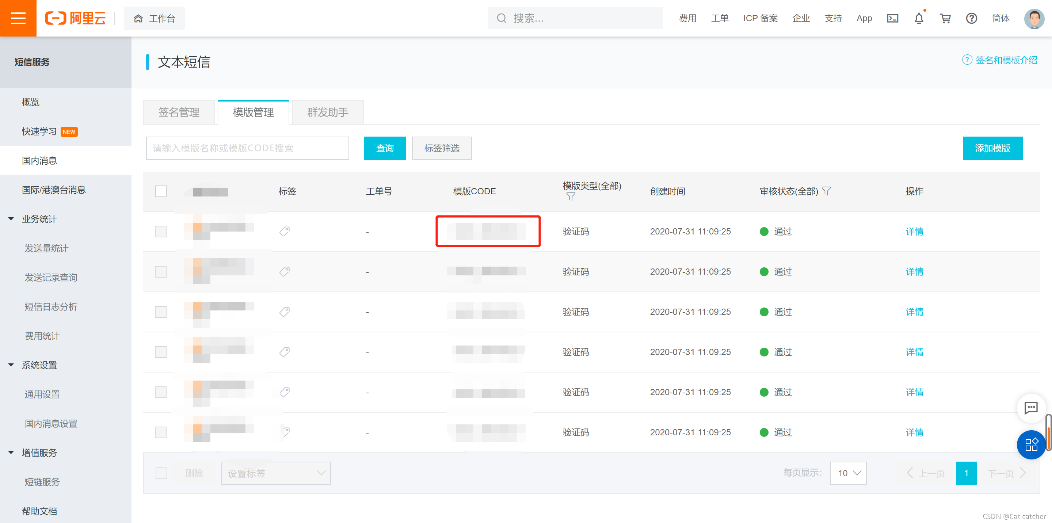Screen dimensions: 1052x523
Task: Open the top bar help icon
Action: point(972,18)
